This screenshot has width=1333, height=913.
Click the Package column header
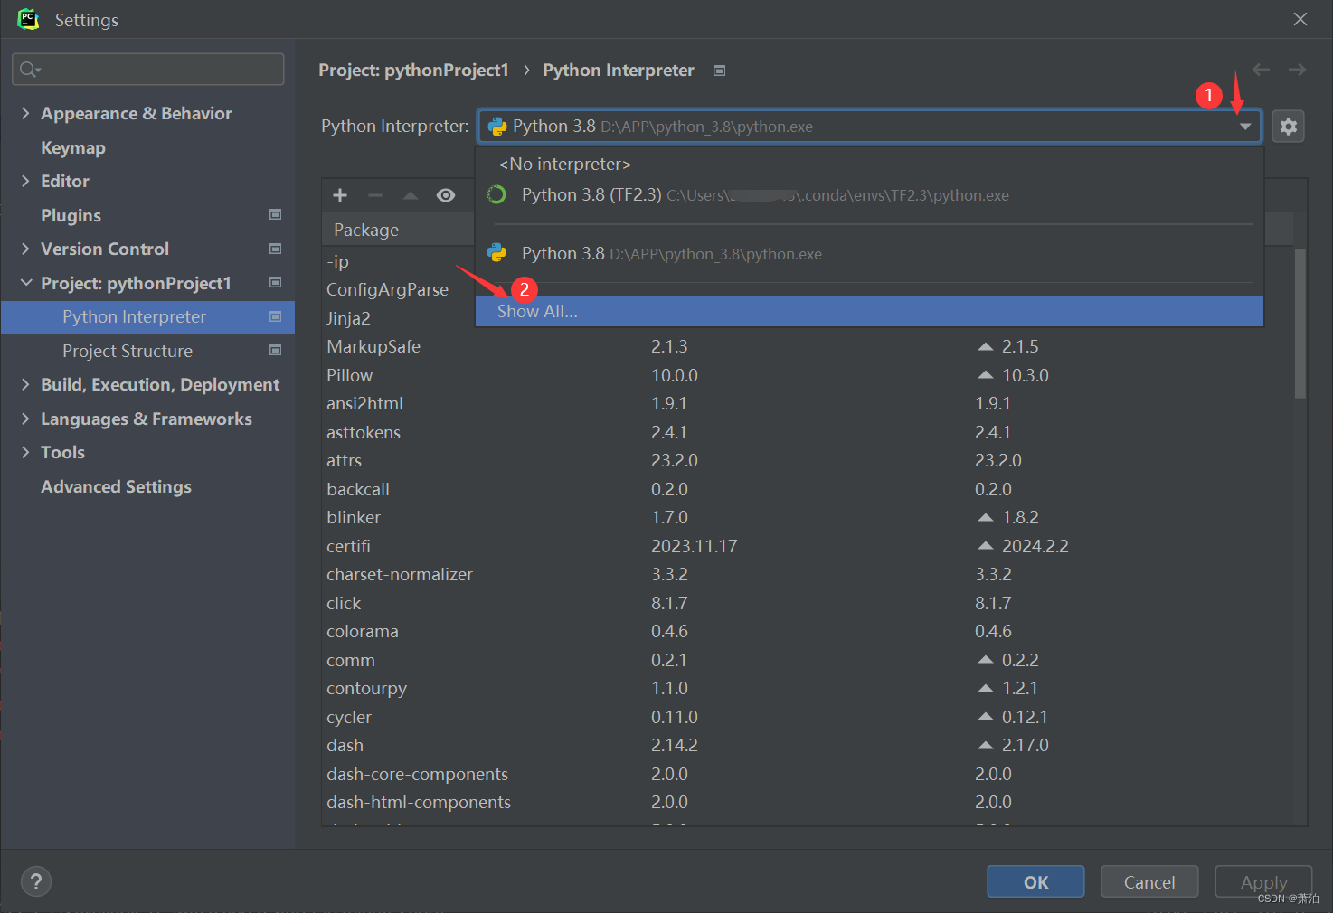(398, 230)
